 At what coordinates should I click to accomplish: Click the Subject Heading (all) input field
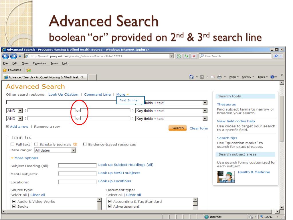pos(77,165)
